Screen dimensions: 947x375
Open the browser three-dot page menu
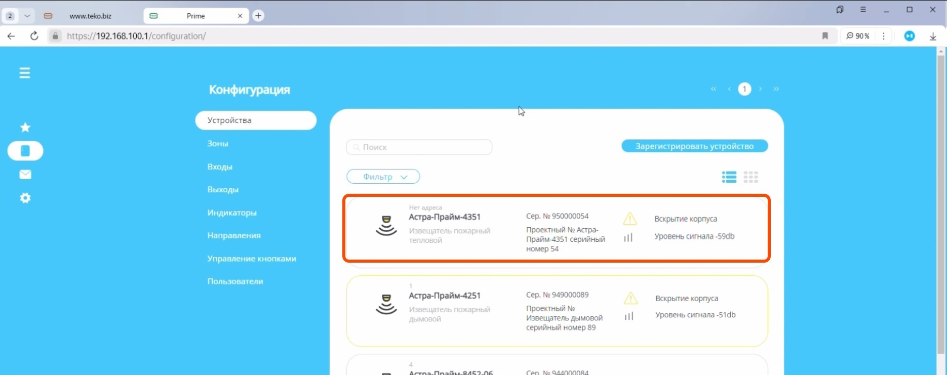(884, 36)
